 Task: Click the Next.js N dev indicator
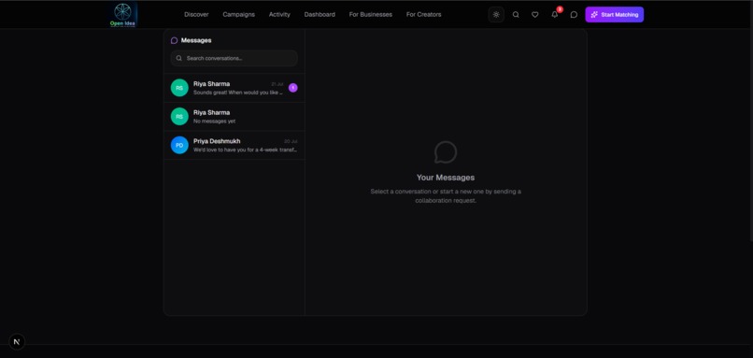tap(17, 342)
